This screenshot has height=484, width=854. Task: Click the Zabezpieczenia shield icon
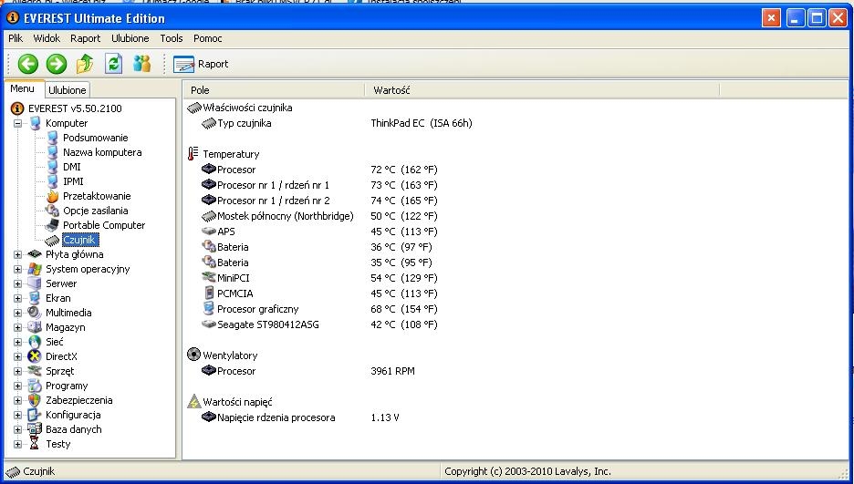(x=35, y=400)
